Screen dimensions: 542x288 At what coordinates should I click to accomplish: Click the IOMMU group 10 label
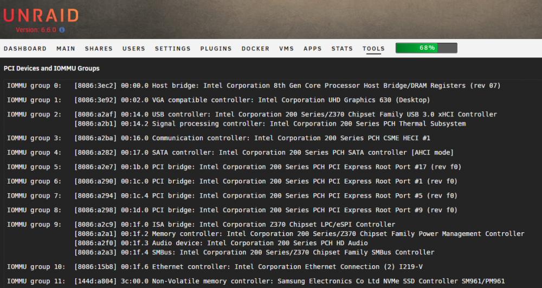36,267
